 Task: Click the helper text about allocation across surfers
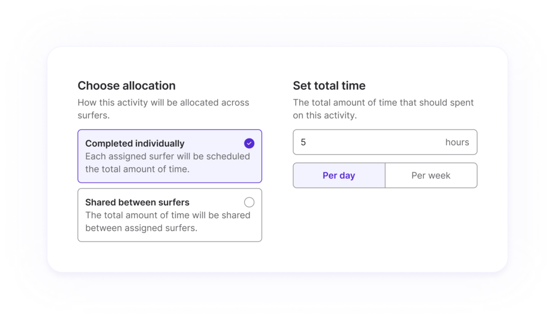click(x=164, y=109)
